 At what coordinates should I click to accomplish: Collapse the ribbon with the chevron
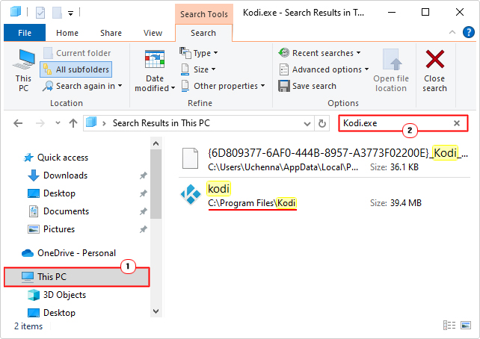452,32
